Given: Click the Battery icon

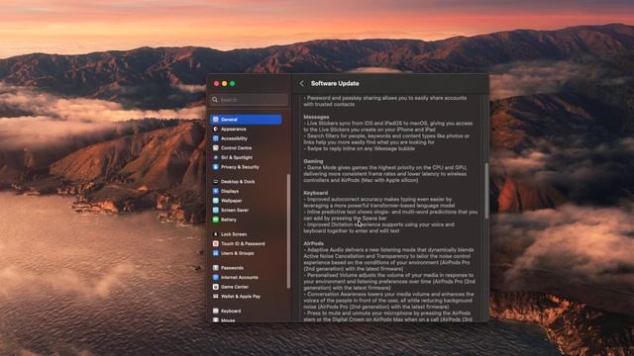Looking at the screenshot, I should click(x=216, y=220).
